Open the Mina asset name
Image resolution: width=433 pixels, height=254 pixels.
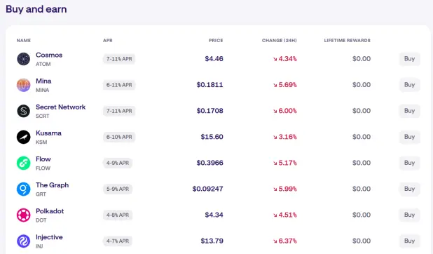coord(43,81)
